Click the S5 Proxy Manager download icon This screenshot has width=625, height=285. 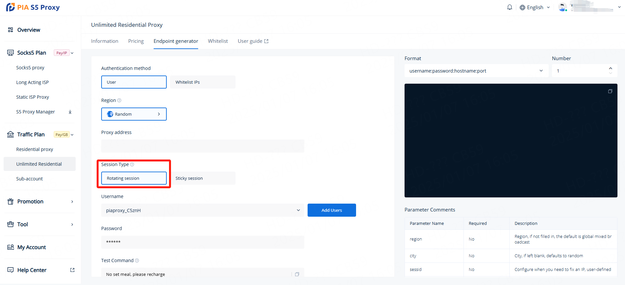click(70, 112)
